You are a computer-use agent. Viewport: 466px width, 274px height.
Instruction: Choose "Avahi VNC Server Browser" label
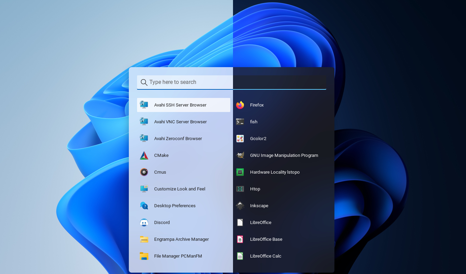[x=181, y=122]
